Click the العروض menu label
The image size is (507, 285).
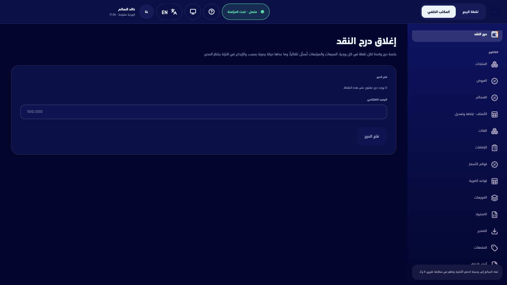482,81
